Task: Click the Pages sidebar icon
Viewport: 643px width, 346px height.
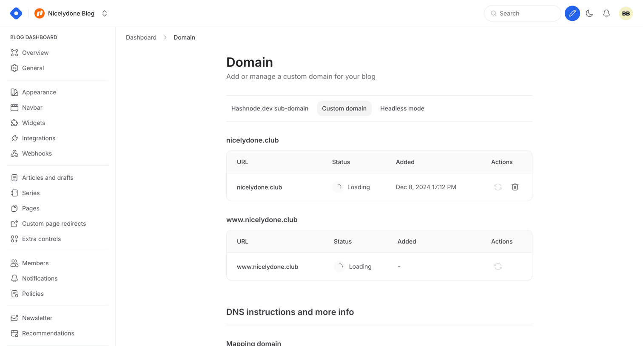Action: coord(14,208)
